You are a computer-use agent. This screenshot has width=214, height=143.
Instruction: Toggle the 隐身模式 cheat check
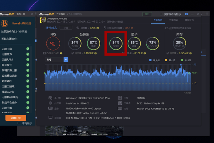tap(28, 65)
